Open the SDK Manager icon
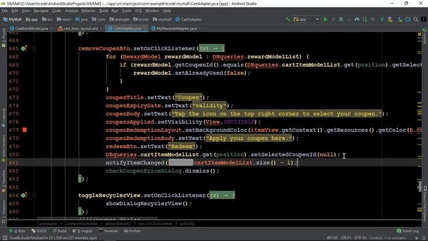The height and width of the screenshot is (241, 428). tap(400, 19)
